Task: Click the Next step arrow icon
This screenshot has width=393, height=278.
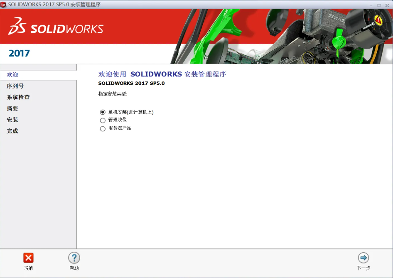Action: click(364, 258)
